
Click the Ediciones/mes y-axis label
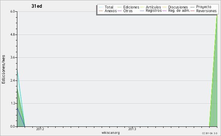click(3, 69)
